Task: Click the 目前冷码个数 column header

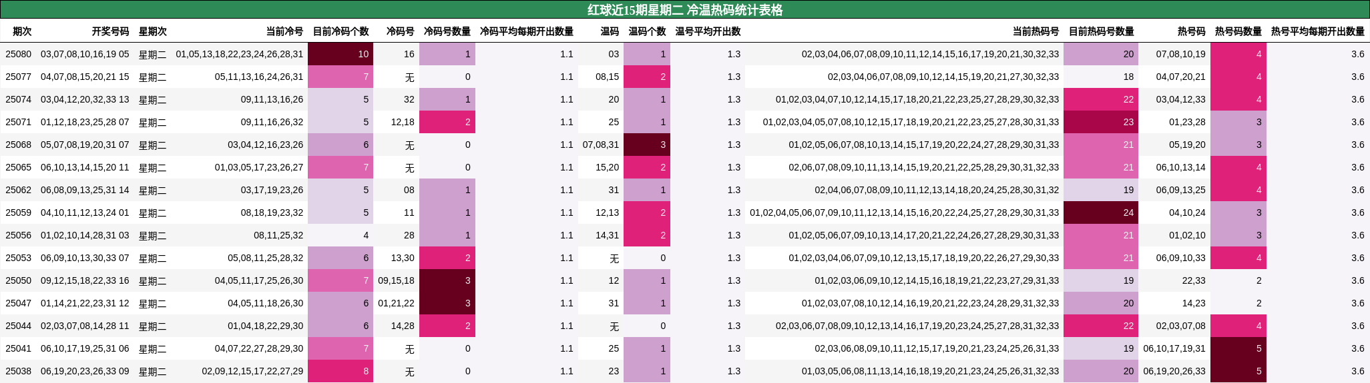Action: click(340, 31)
